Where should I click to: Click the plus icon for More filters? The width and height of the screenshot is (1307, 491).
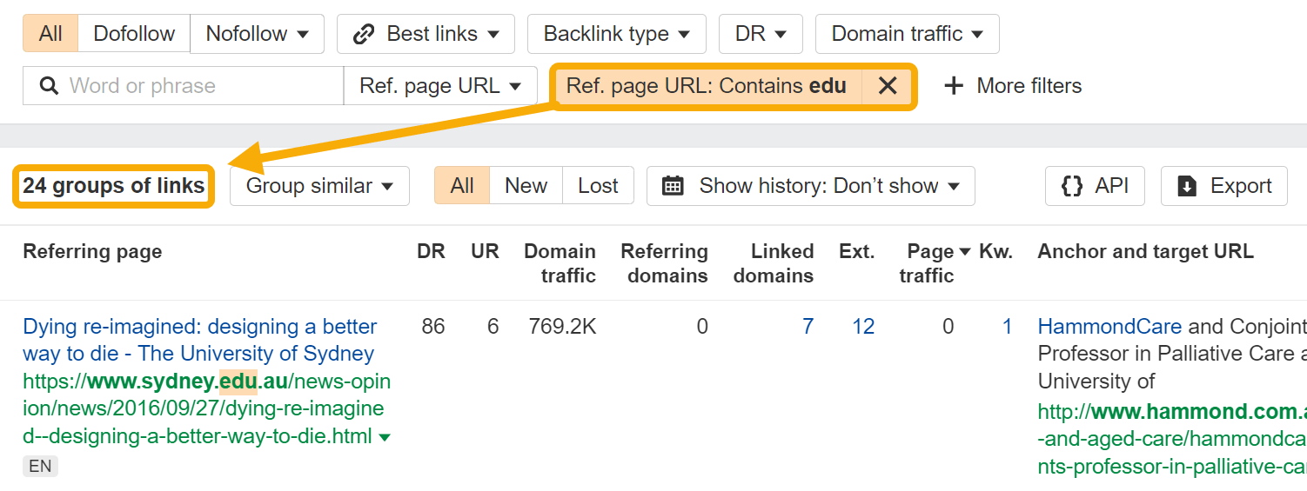pyautogui.click(x=954, y=86)
